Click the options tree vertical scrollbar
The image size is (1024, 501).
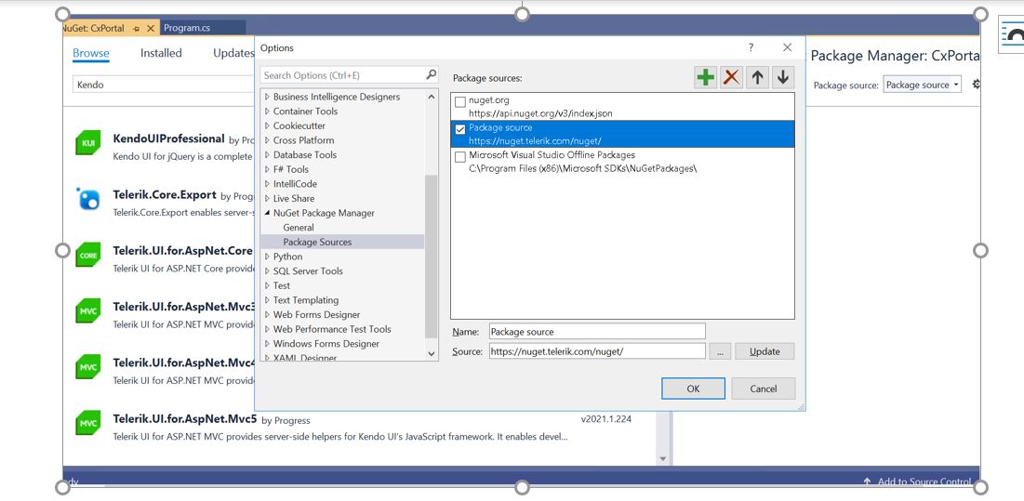coord(431,257)
